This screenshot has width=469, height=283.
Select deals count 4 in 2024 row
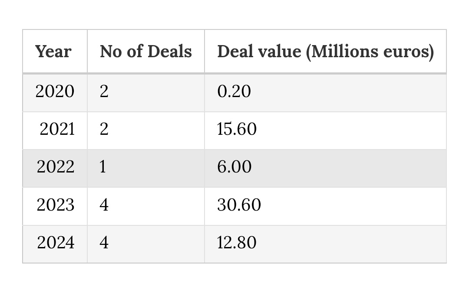pyautogui.click(x=146, y=244)
